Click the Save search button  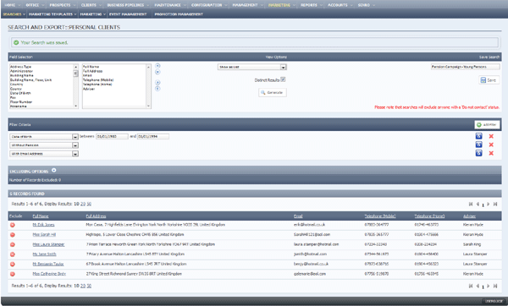pos(489,80)
